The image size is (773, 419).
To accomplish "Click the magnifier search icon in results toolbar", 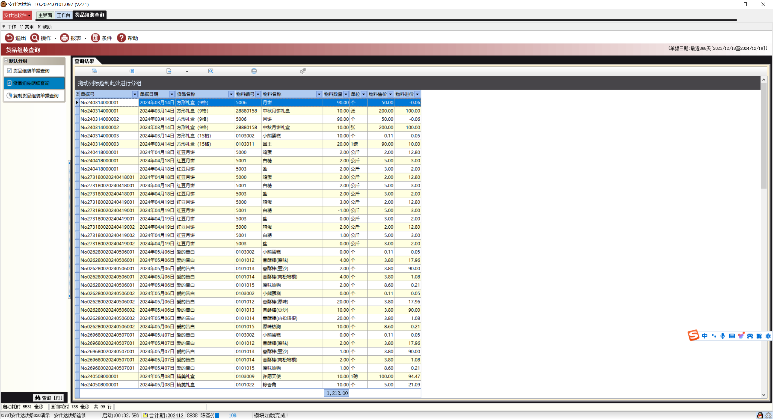I will [210, 71].
